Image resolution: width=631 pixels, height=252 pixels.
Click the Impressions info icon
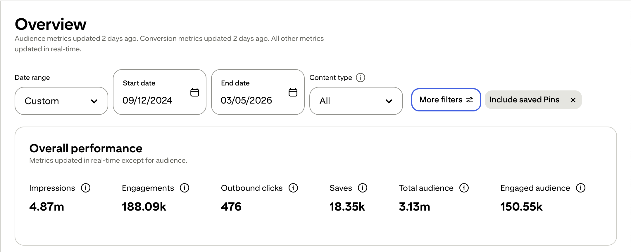point(86,188)
